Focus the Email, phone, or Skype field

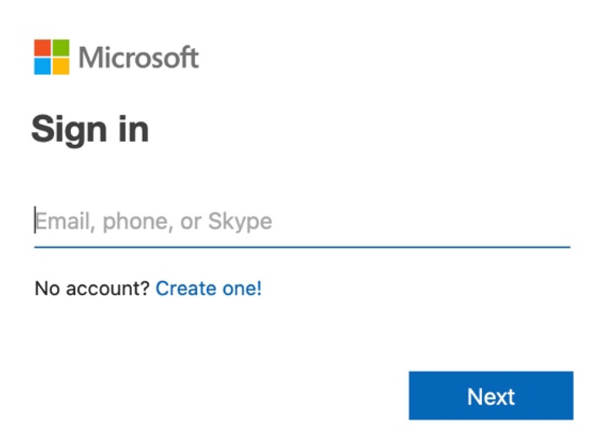(302, 222)
